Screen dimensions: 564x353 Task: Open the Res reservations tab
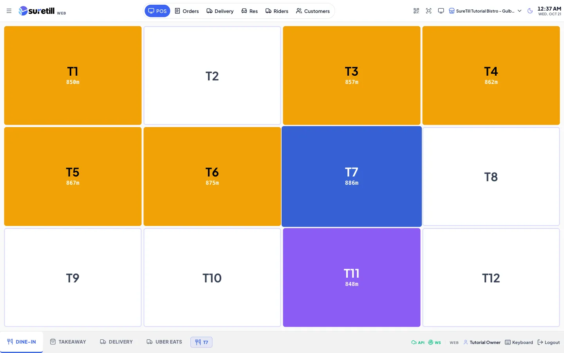click(x=249, y=11)
